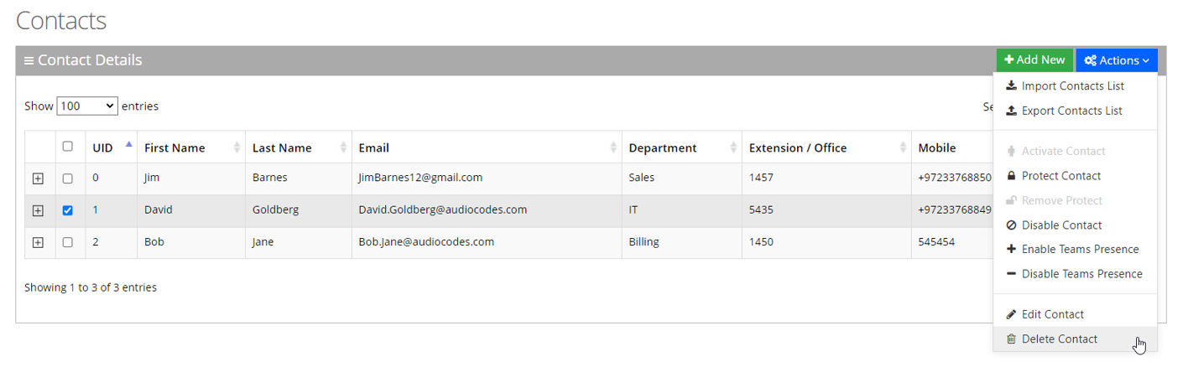This screenshot has height=367, width=1183.
Task: Expand row details for Jim Barnes
Action: pos(38,178)
